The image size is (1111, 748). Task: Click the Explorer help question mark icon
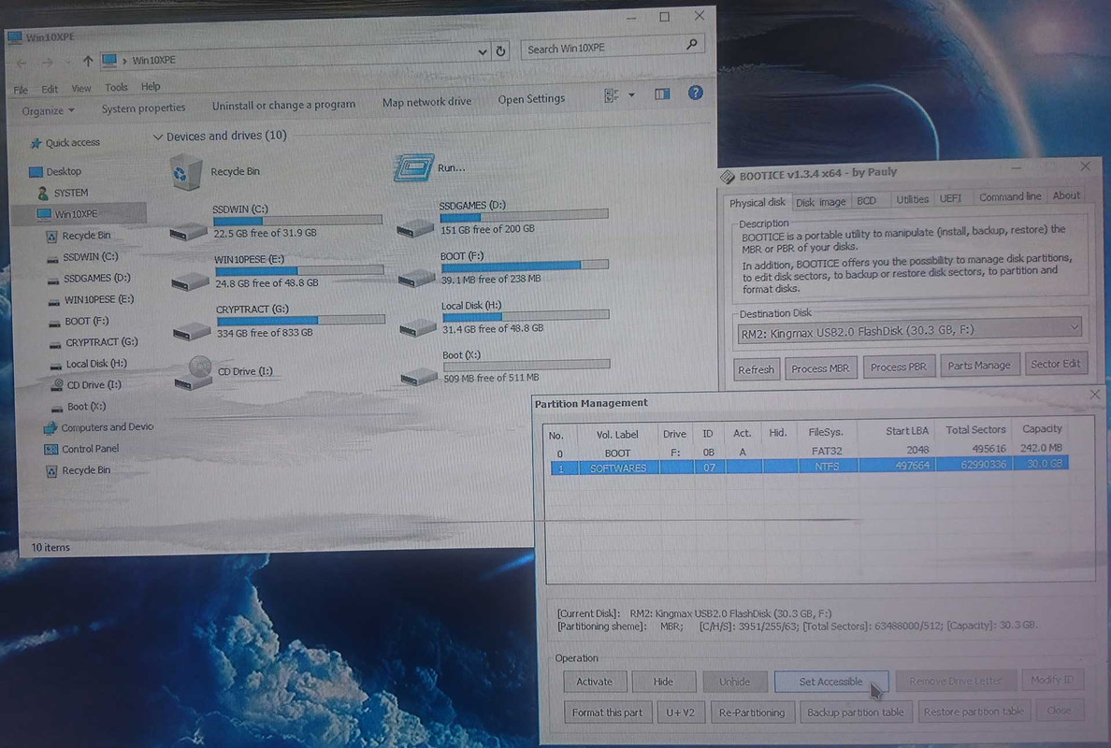coord(696,93)
